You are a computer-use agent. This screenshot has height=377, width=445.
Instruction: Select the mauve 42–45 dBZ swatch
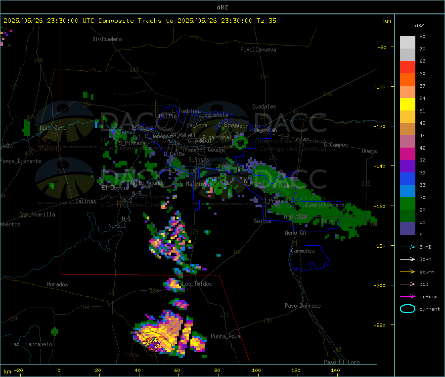(x=407, y=142)
